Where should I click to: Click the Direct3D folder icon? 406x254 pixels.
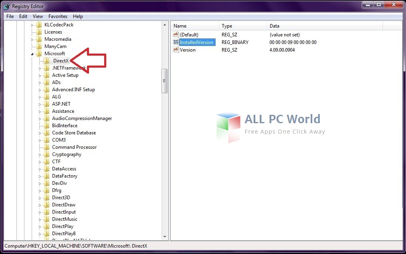point(46,198)
